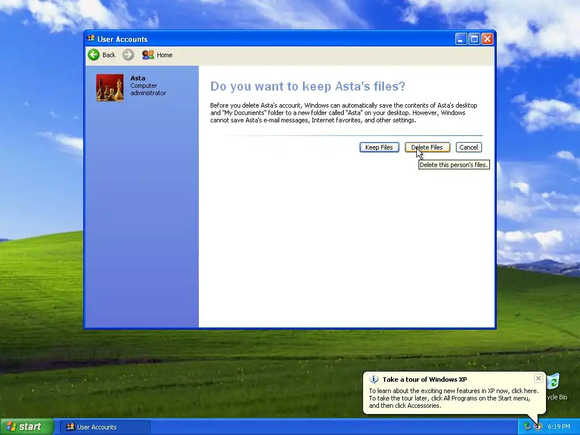Click the 6:19 PM clock

tap(558, 427)
